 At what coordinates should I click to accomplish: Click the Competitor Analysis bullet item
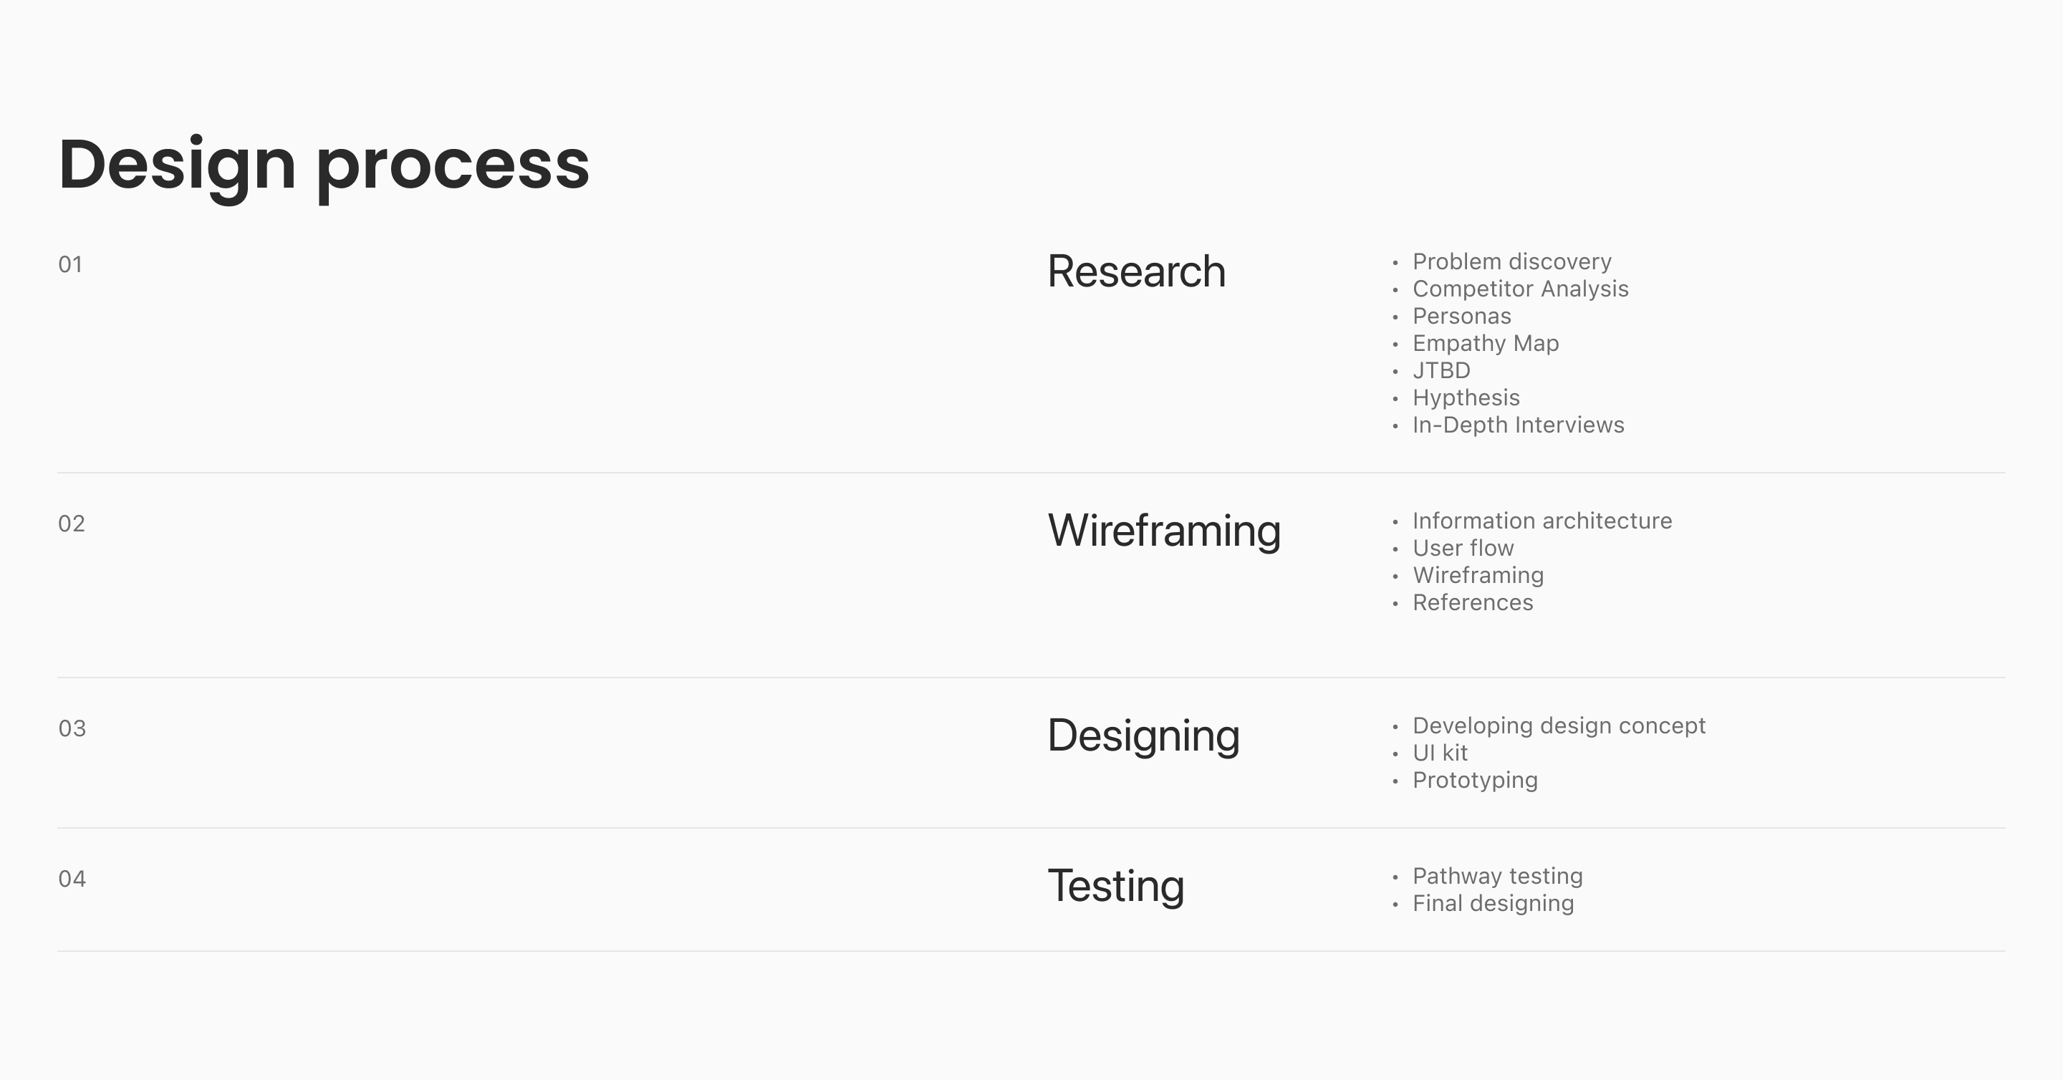coord(1520,289)
